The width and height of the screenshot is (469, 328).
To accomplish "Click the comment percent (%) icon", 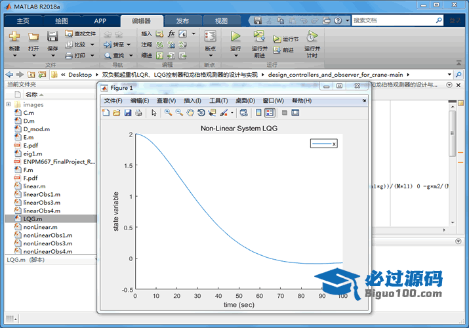I will [x=160, y=45].
